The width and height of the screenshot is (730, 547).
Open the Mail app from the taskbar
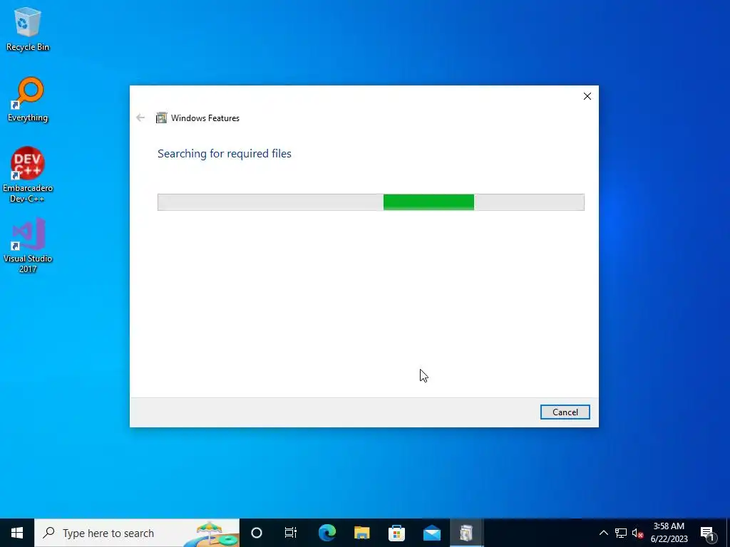(431, 533)
